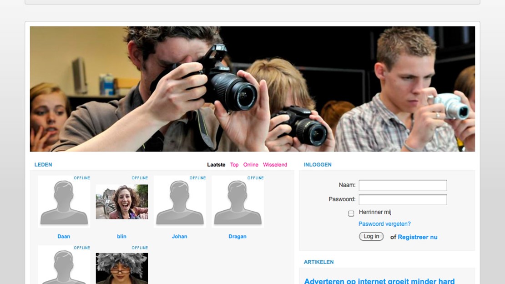Open blin's profile photo

pos(121,202)
